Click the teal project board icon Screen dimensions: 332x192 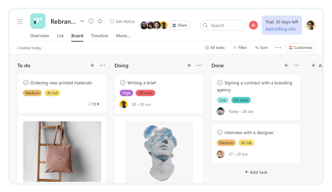point(38,21)
